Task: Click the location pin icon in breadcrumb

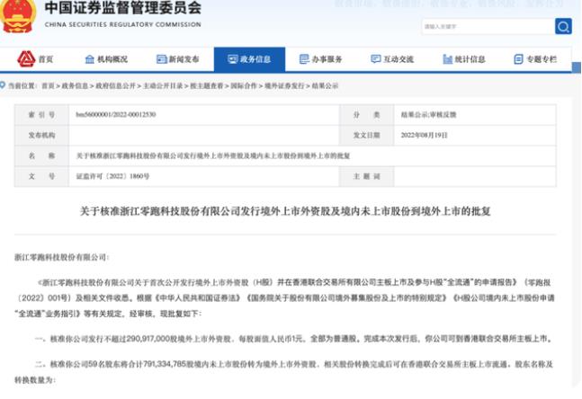Action: click(x=3, y=85)
